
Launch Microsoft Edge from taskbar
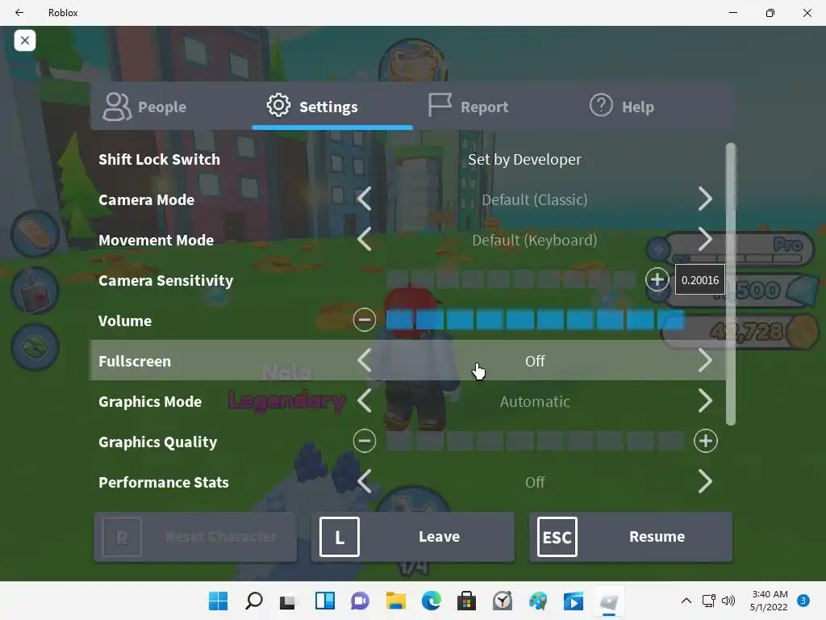click(x=431, y=601)
